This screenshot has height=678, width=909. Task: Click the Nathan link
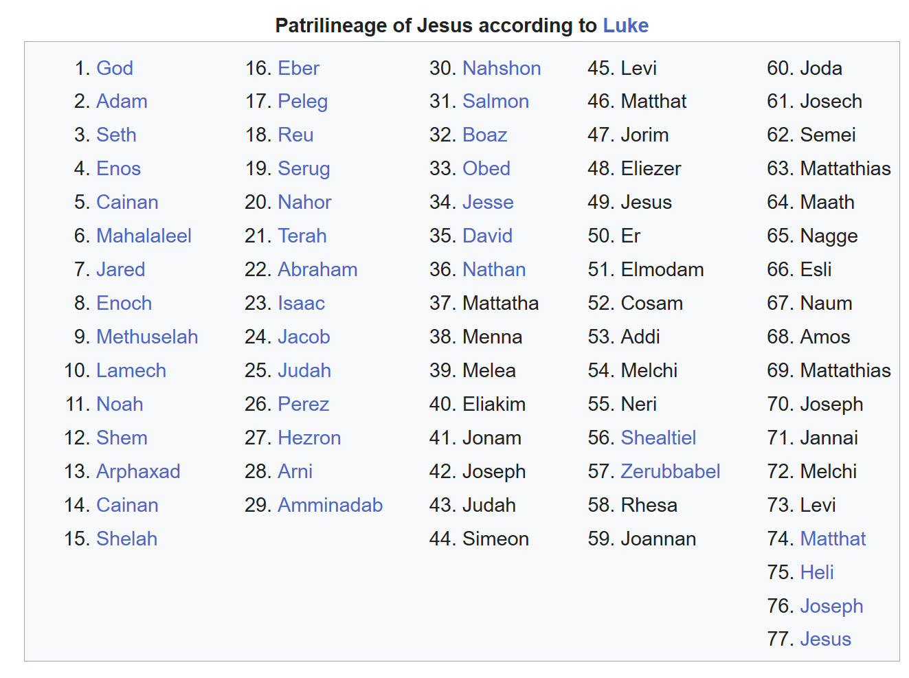click(494, 269)
